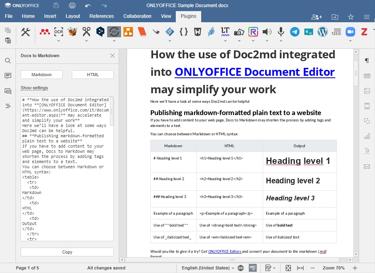Viewport: 375px width, 273px height.
Task: Click the Copy button under output
Action: point(67,252)
